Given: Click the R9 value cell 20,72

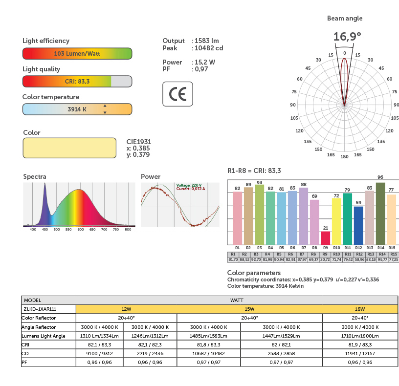Looking at the screenshot, I should point(325,259).
